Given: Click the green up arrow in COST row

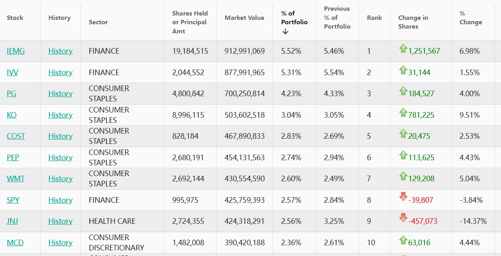Looking at the screenshot, I should click(403, 134).
